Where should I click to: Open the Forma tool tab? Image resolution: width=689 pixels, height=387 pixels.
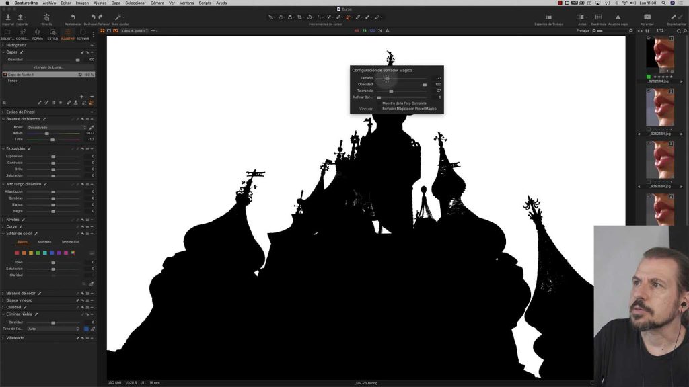38,32
